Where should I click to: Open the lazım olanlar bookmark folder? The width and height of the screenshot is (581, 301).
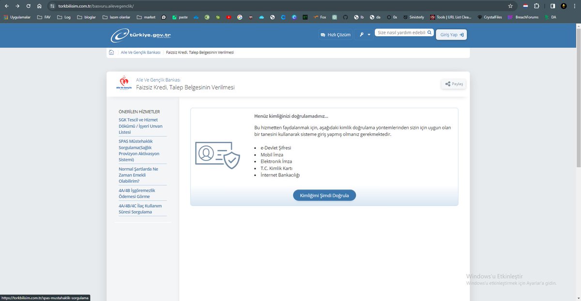(116, 17)
